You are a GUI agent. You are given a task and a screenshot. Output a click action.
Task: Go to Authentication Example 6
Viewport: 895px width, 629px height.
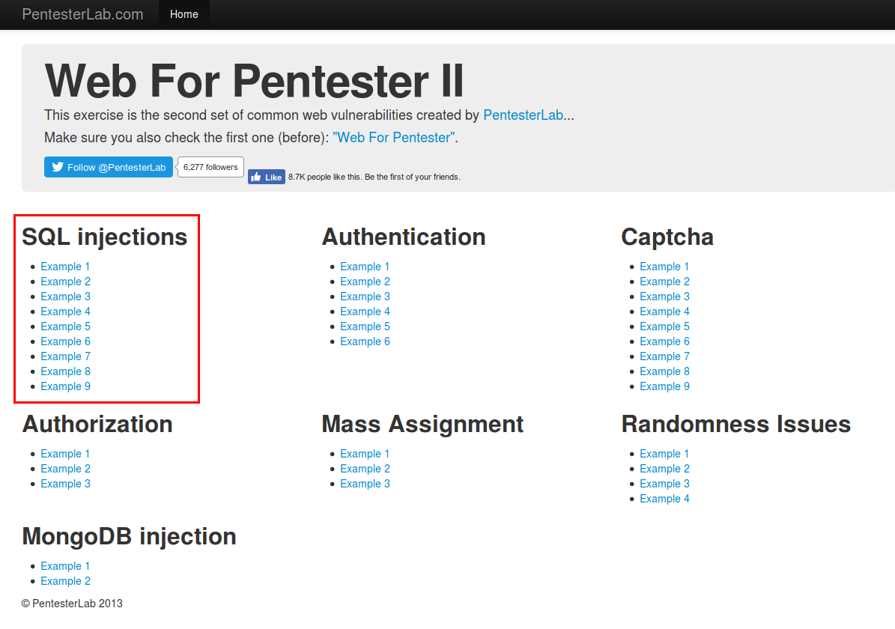[x=365, y=341]
